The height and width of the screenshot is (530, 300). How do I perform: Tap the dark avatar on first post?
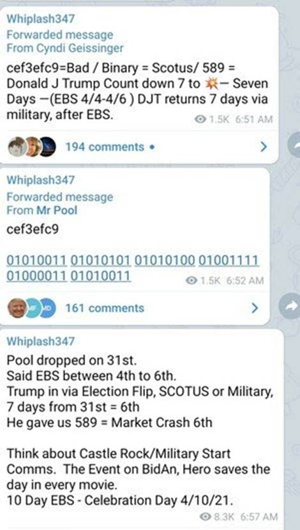tap(47, 147)
